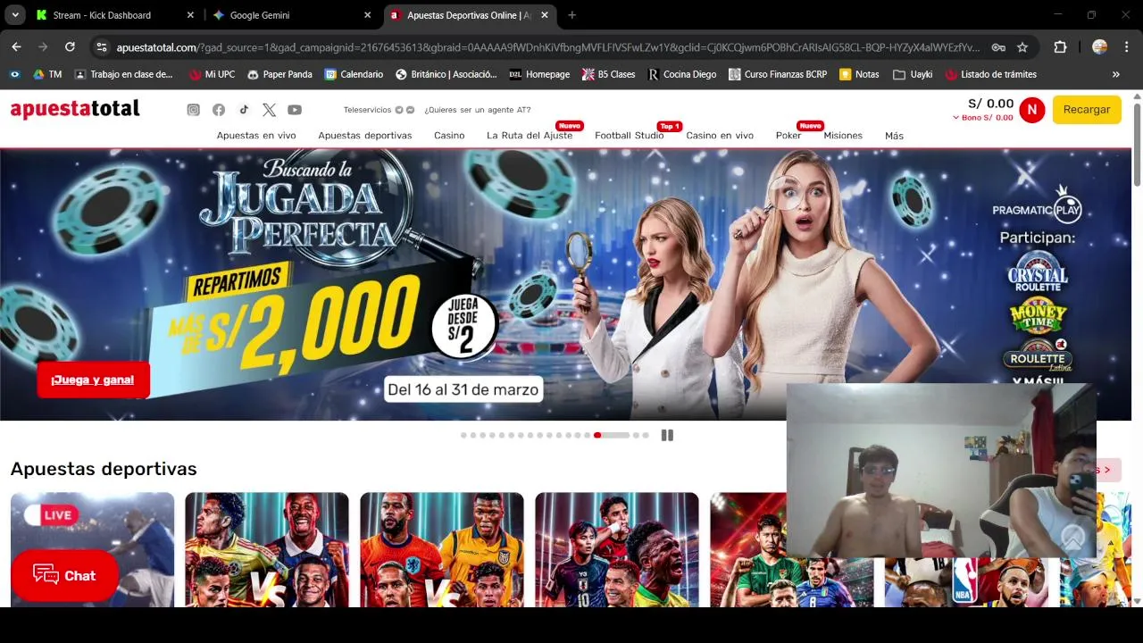Open the Mi UPC bookmark
Image resolution: width=1143 pixels, height=643 pixels.
212,74
